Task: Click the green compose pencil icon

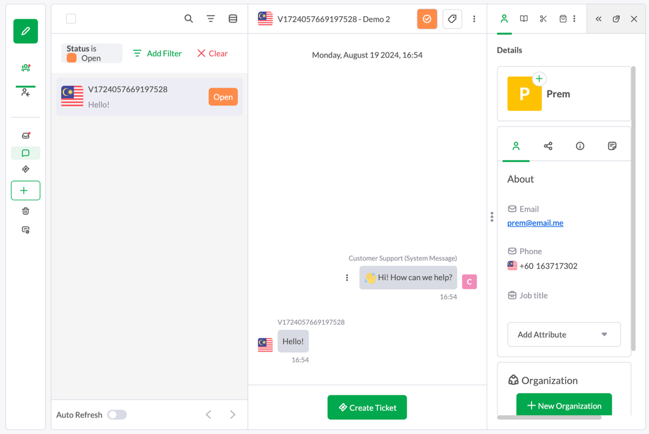Action: 25,31
